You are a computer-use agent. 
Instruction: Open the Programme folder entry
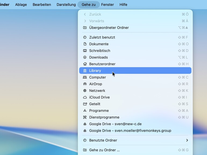coord(135,111)
